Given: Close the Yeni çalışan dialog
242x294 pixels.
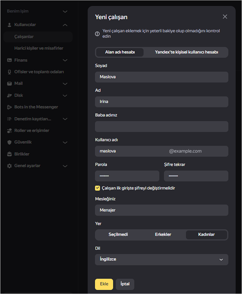Looking at the screenshot, I should tap(225, 17).
